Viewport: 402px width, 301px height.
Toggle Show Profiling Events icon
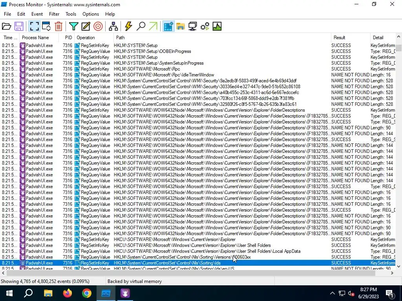tap(217, 26)
